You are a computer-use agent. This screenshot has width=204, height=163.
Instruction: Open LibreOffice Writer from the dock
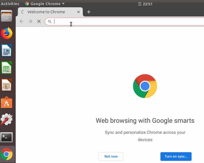tap(6, 50)
